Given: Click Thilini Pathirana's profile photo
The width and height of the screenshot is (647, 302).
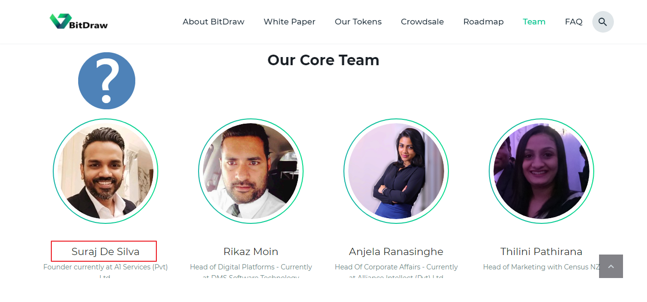Looking at the screenshot, I should [541, 171].
